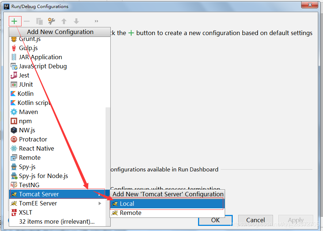This screenshot has width=323, height=231.
Task: Click the XSLT icon
Action: [14, 212]
